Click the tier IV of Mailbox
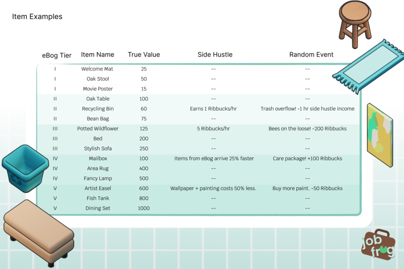This screenshot has height=269, width=404. tap(55, 158)
